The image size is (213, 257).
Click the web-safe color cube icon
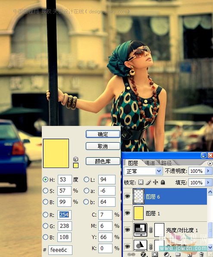[x=75, y=159]
